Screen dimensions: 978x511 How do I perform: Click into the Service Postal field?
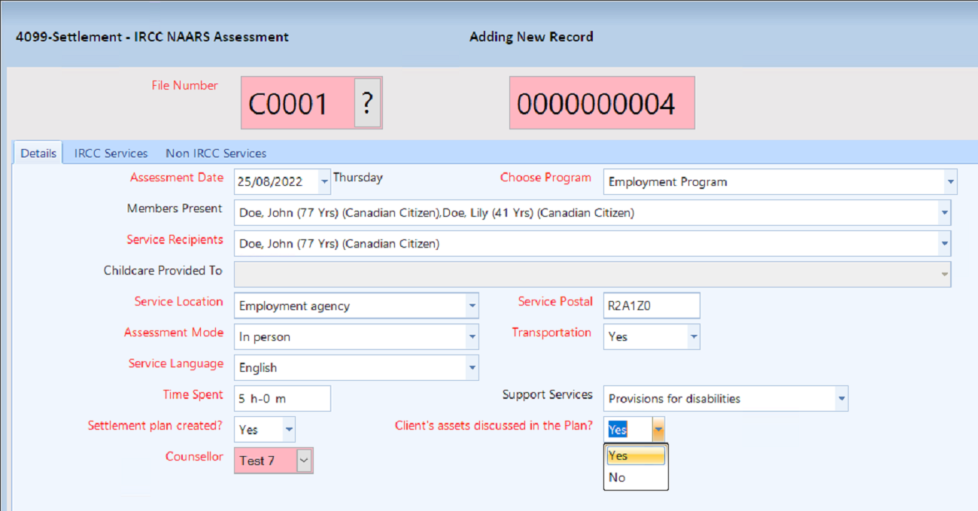pos(651,306)
